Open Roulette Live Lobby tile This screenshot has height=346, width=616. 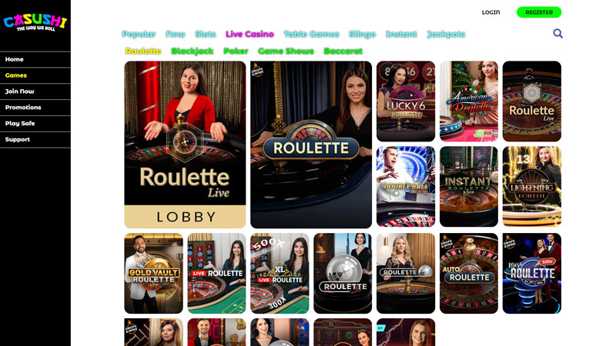[185, 145]
